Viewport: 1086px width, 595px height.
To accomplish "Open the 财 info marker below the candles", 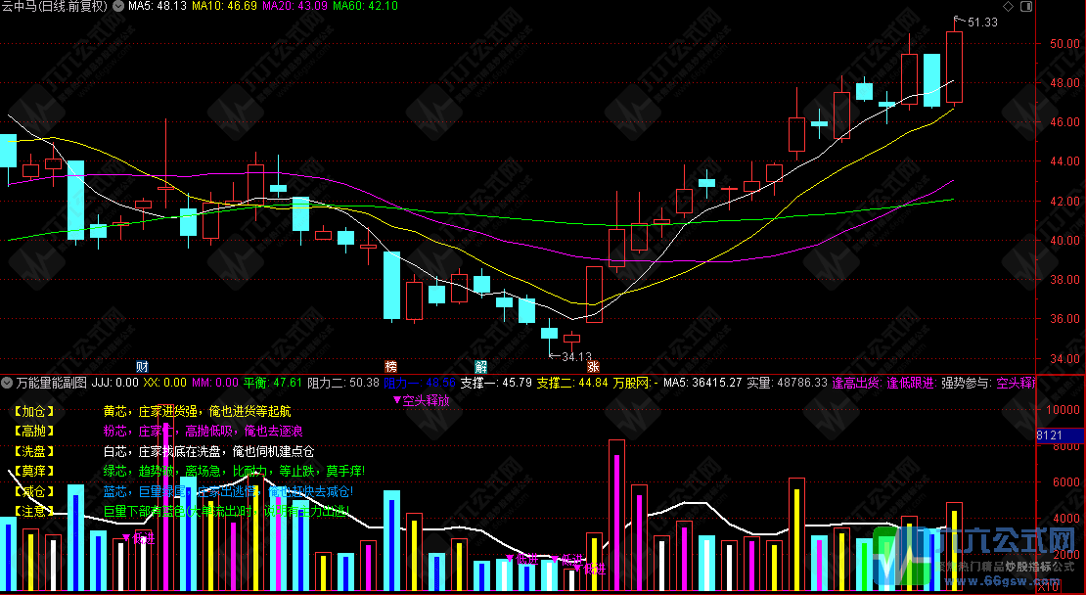I will pyautogui.click(x=143, y=366).
